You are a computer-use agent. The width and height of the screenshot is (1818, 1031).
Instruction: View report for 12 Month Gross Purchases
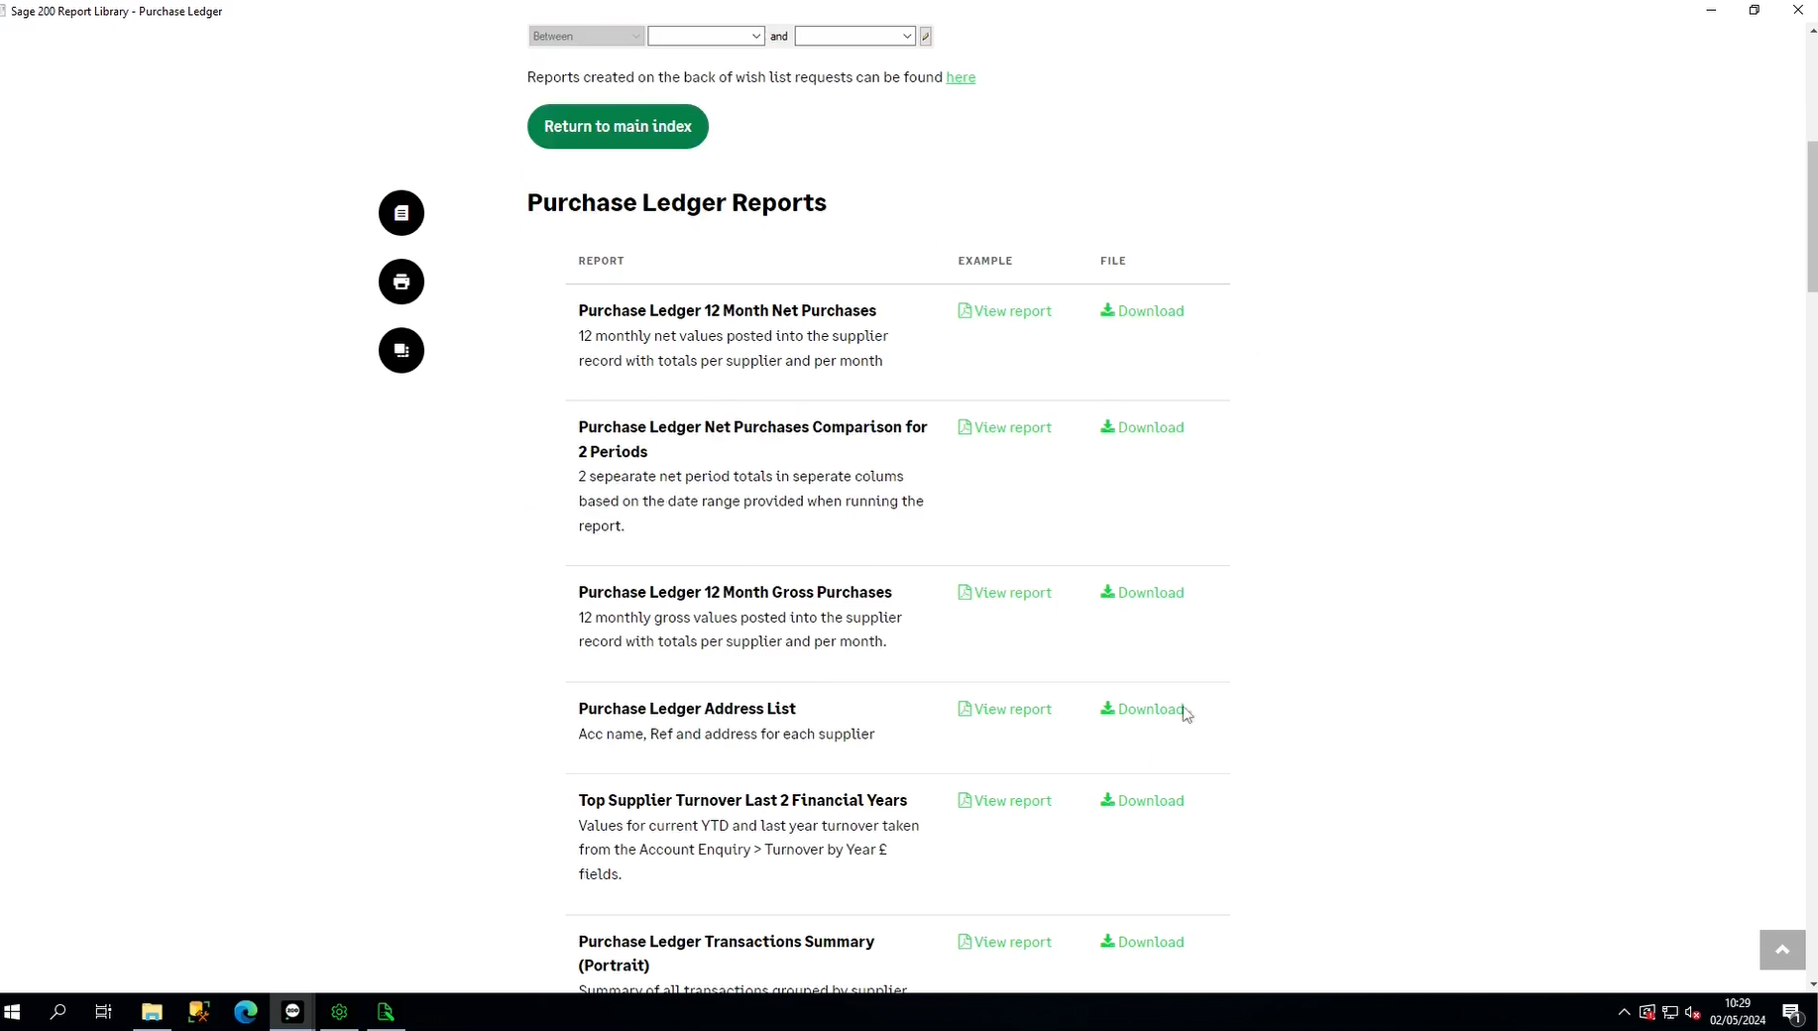click(x=1004, y=593)
